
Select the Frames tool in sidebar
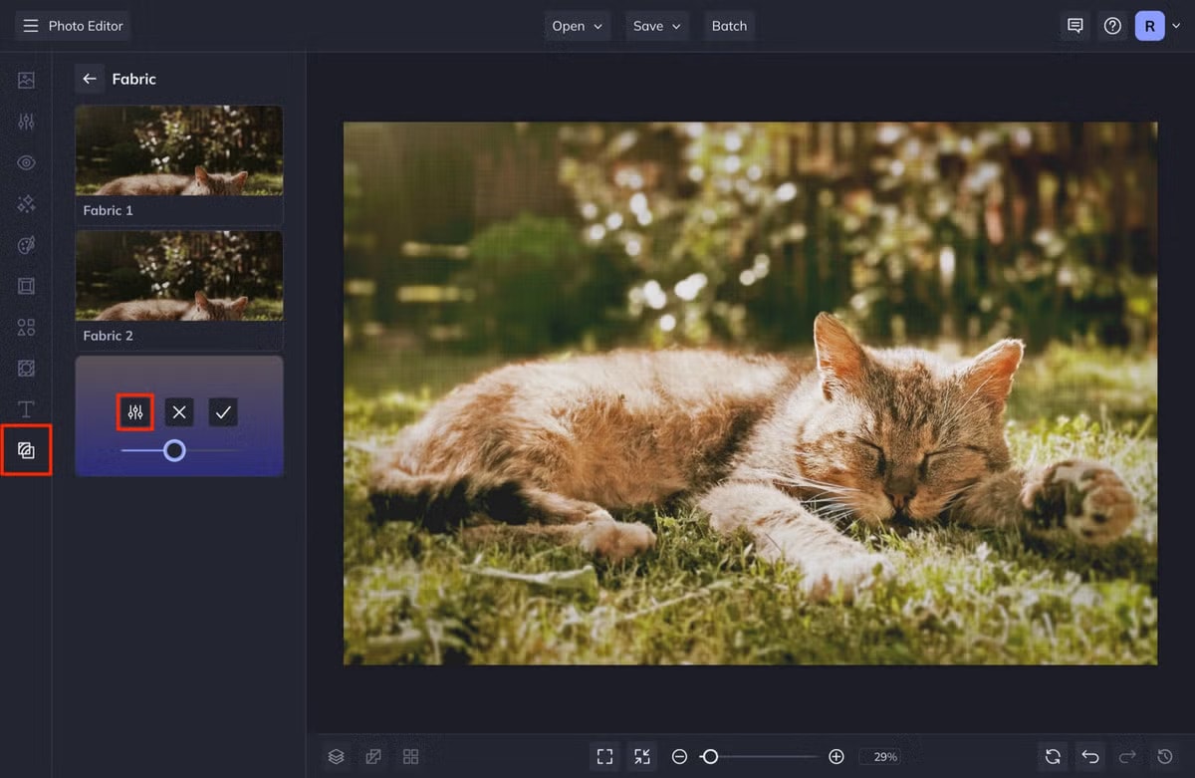tap(26, 286)
